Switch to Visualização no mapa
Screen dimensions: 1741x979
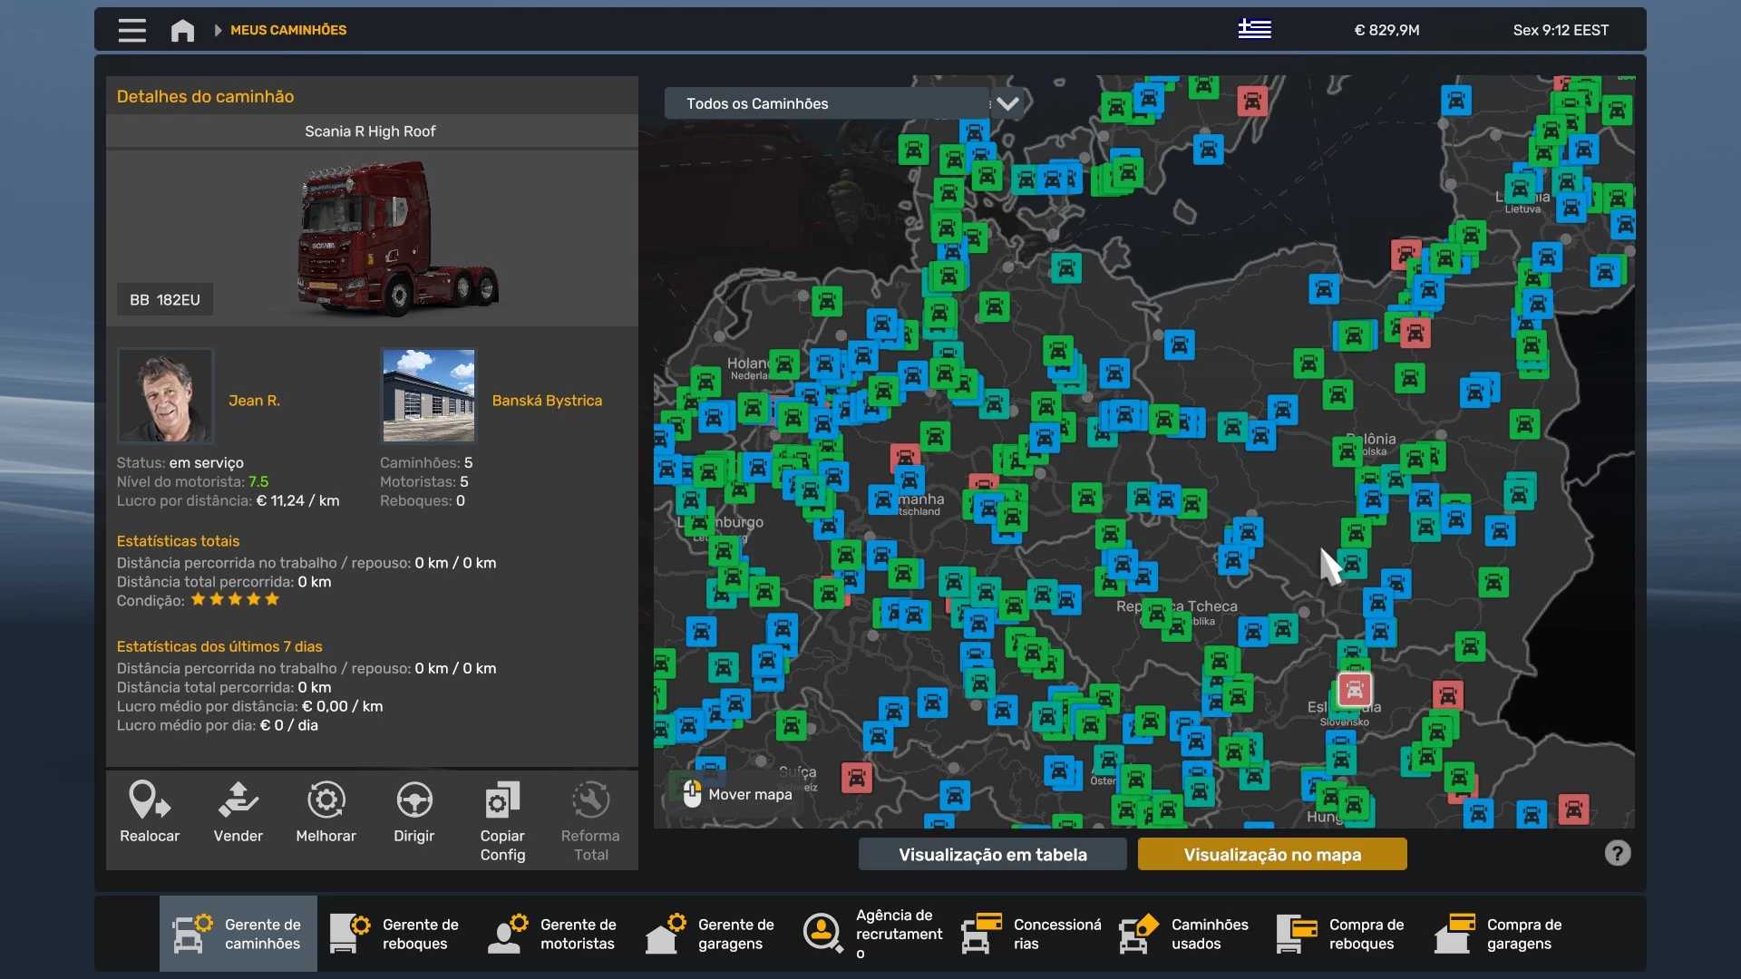pos(1271,854)
